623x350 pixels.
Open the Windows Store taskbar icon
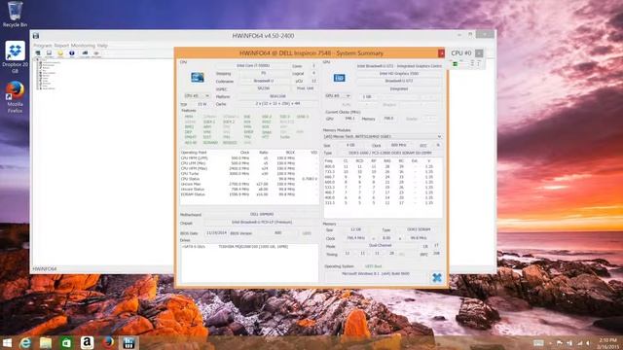(66, 343)
